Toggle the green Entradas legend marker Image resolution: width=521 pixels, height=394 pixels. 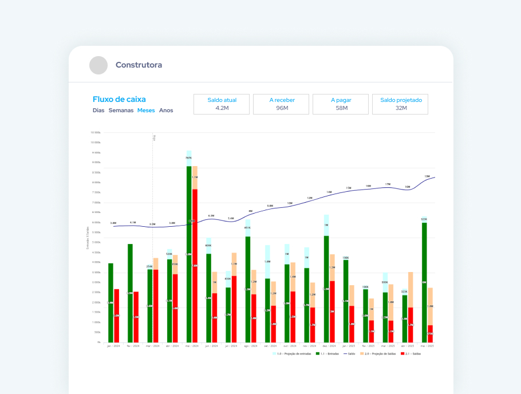click(x=318, y=354)
